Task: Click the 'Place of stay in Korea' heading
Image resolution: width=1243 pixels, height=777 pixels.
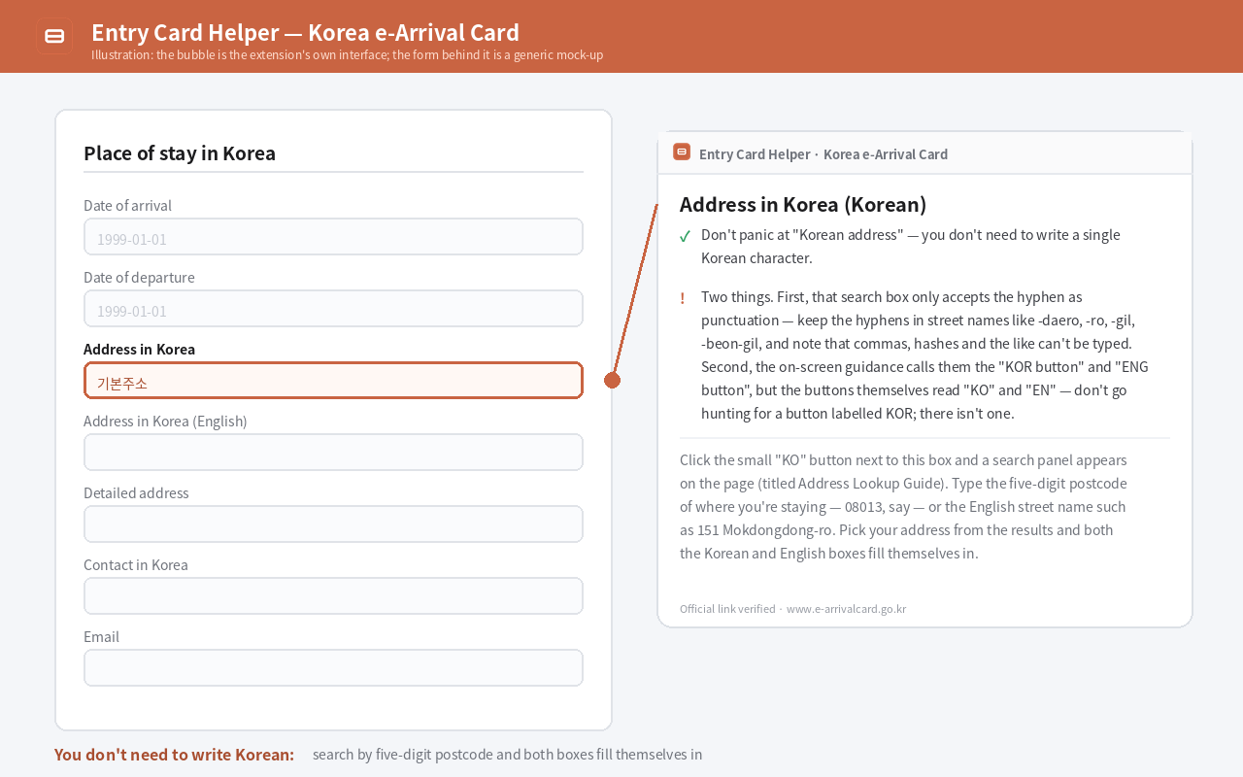Action: coord(180,153)
